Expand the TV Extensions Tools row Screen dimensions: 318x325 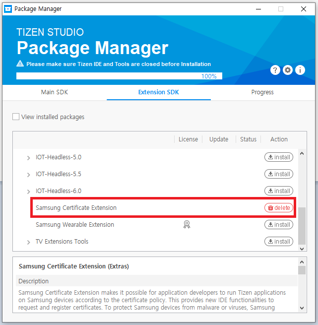coord(28,242)
